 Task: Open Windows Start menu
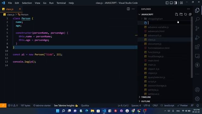[x=57, y=111]
